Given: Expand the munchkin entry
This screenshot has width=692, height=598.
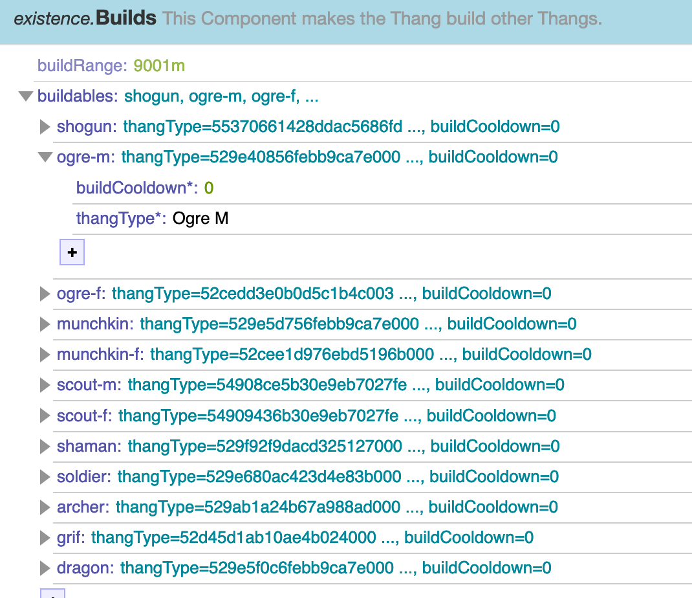Looking at the screenshot, I should 45,324.
